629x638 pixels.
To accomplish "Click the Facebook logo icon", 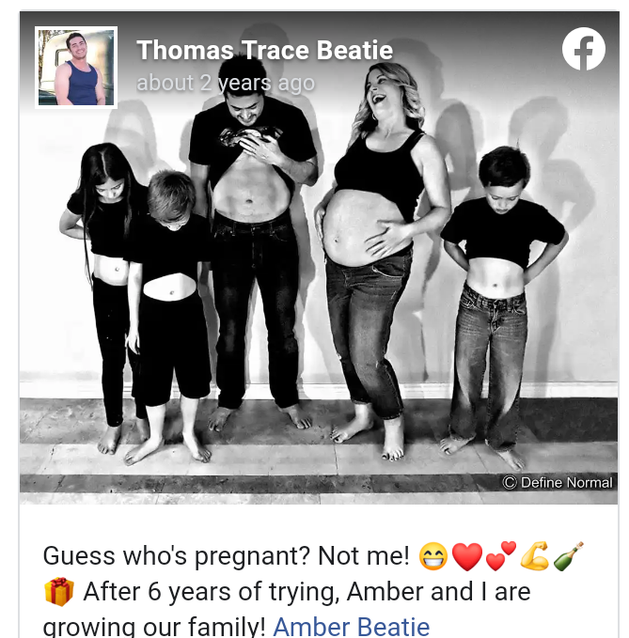I will [x=584, y=49].
